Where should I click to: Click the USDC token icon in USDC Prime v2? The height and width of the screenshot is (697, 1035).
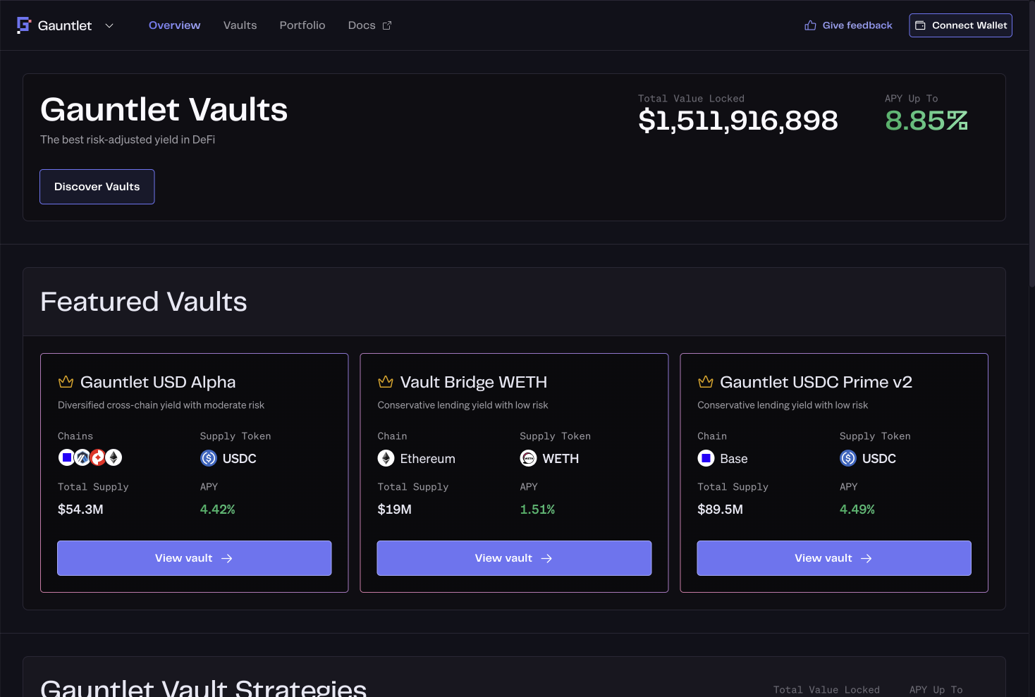tap(848, 458)
